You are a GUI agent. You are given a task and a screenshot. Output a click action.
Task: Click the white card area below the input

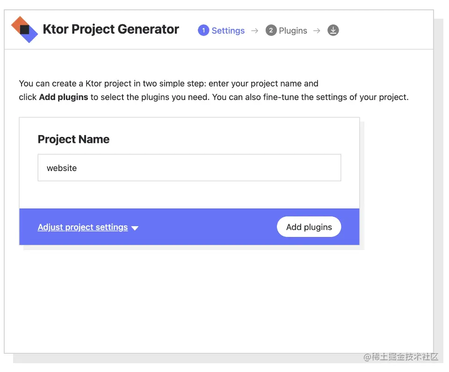click(x=187, y=195)
